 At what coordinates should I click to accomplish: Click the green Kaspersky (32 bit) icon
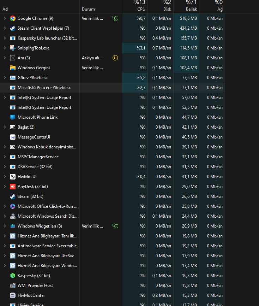tap(13, 276)
